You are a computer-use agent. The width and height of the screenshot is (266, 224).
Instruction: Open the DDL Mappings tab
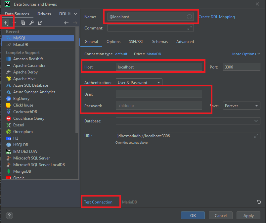point(65,14)
